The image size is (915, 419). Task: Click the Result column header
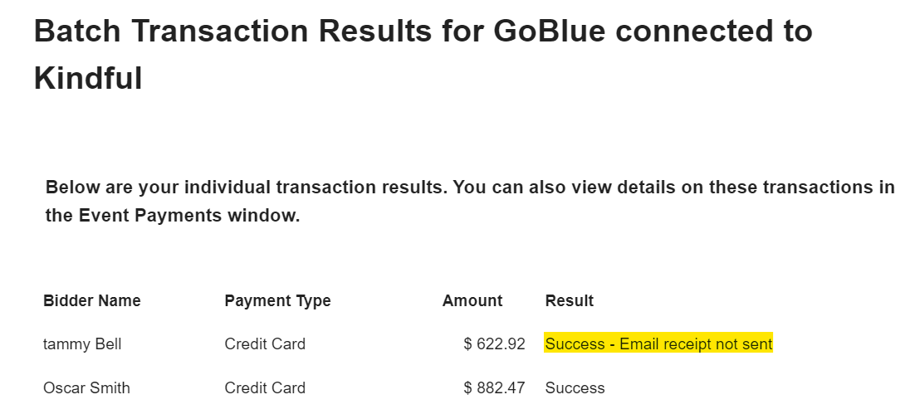point(569,300)
